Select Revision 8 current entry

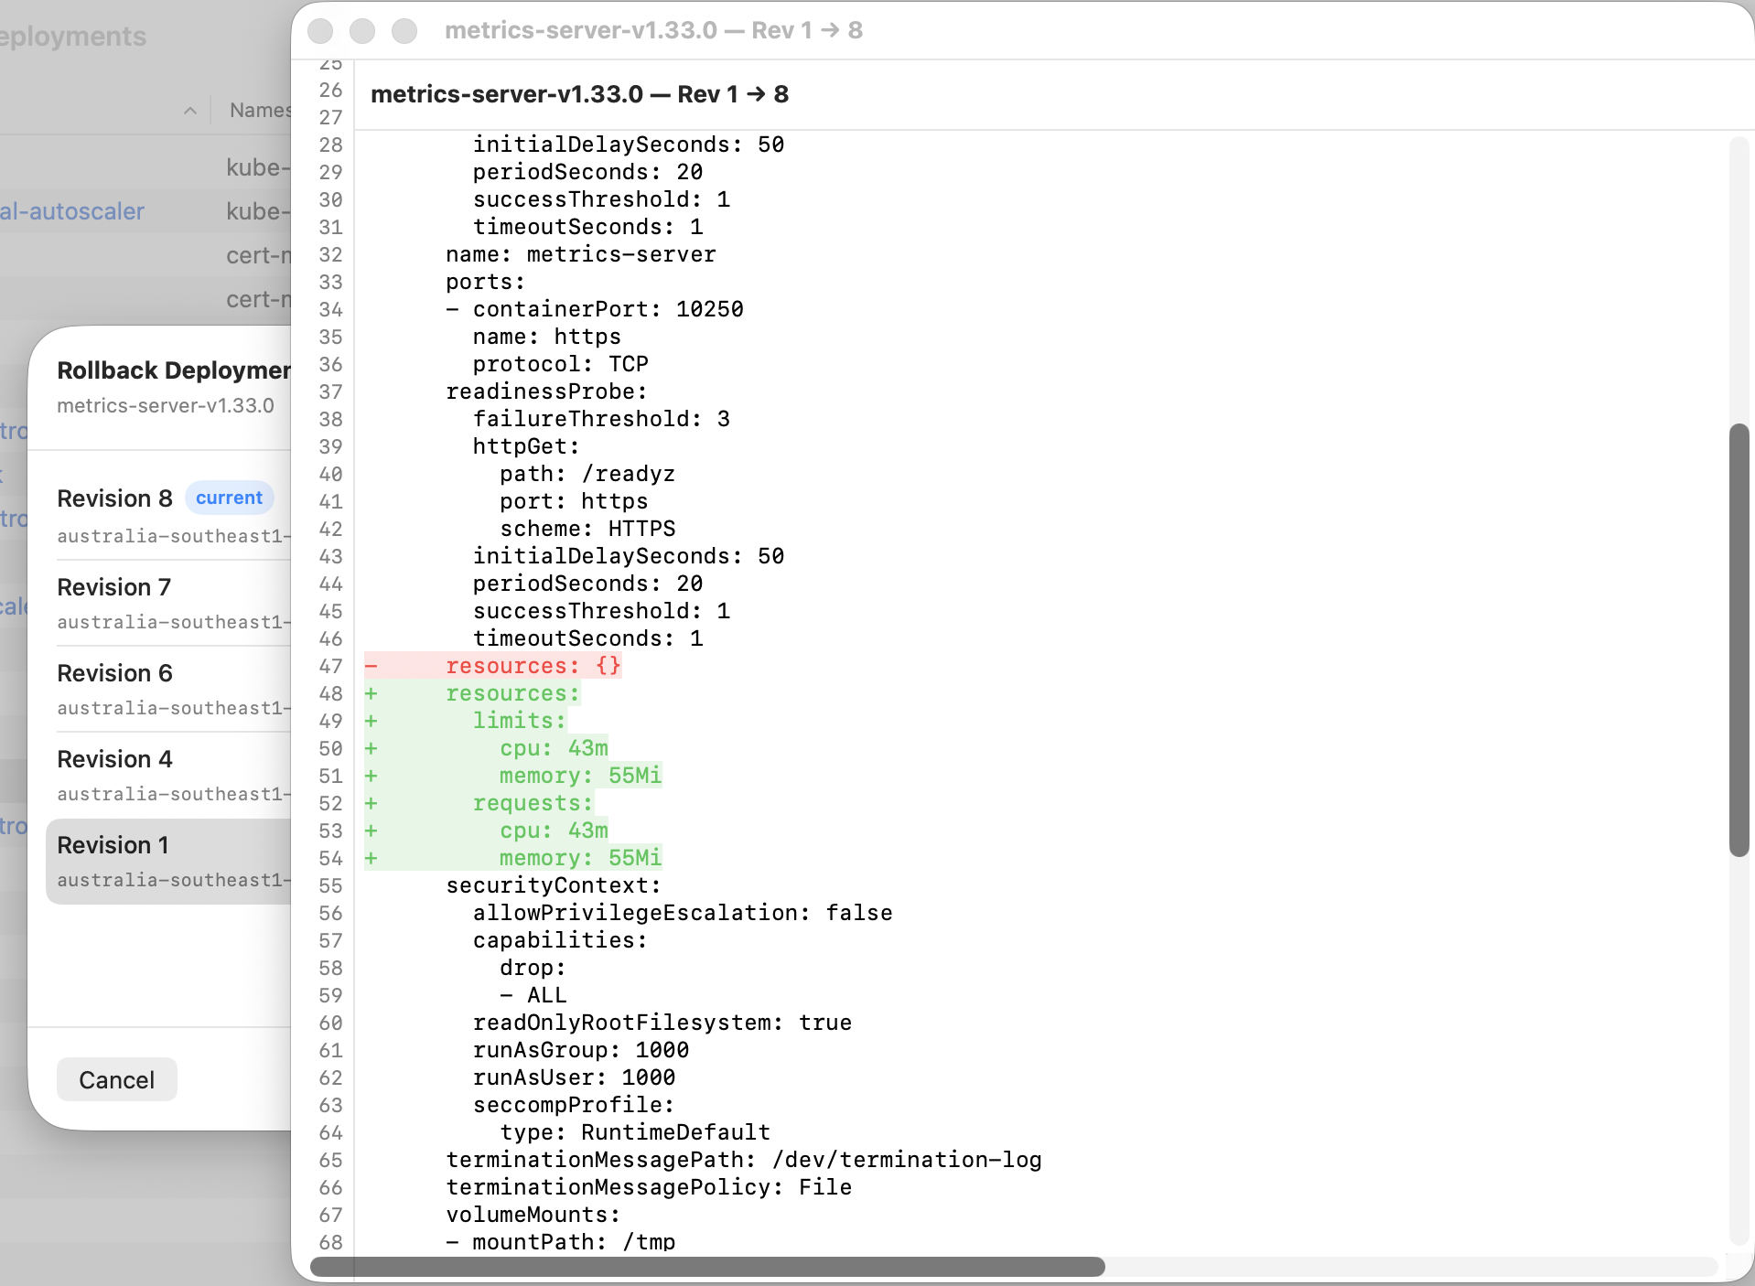pos(169,515)
